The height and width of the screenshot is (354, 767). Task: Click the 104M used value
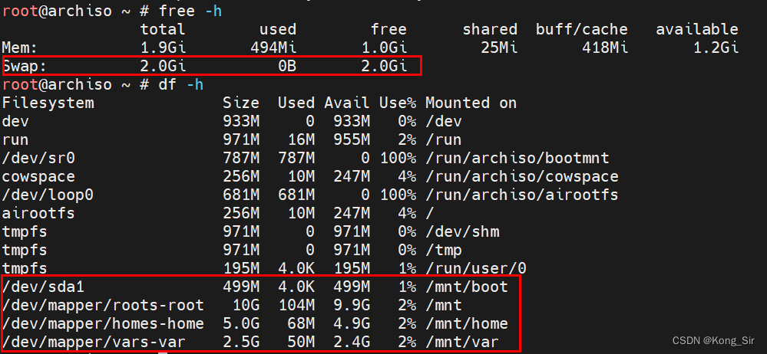[x=296, y=306]
